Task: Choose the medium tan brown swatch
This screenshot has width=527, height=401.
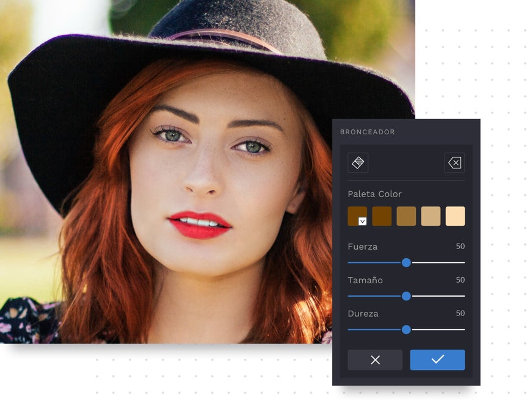Action: (x=406, y=216)
